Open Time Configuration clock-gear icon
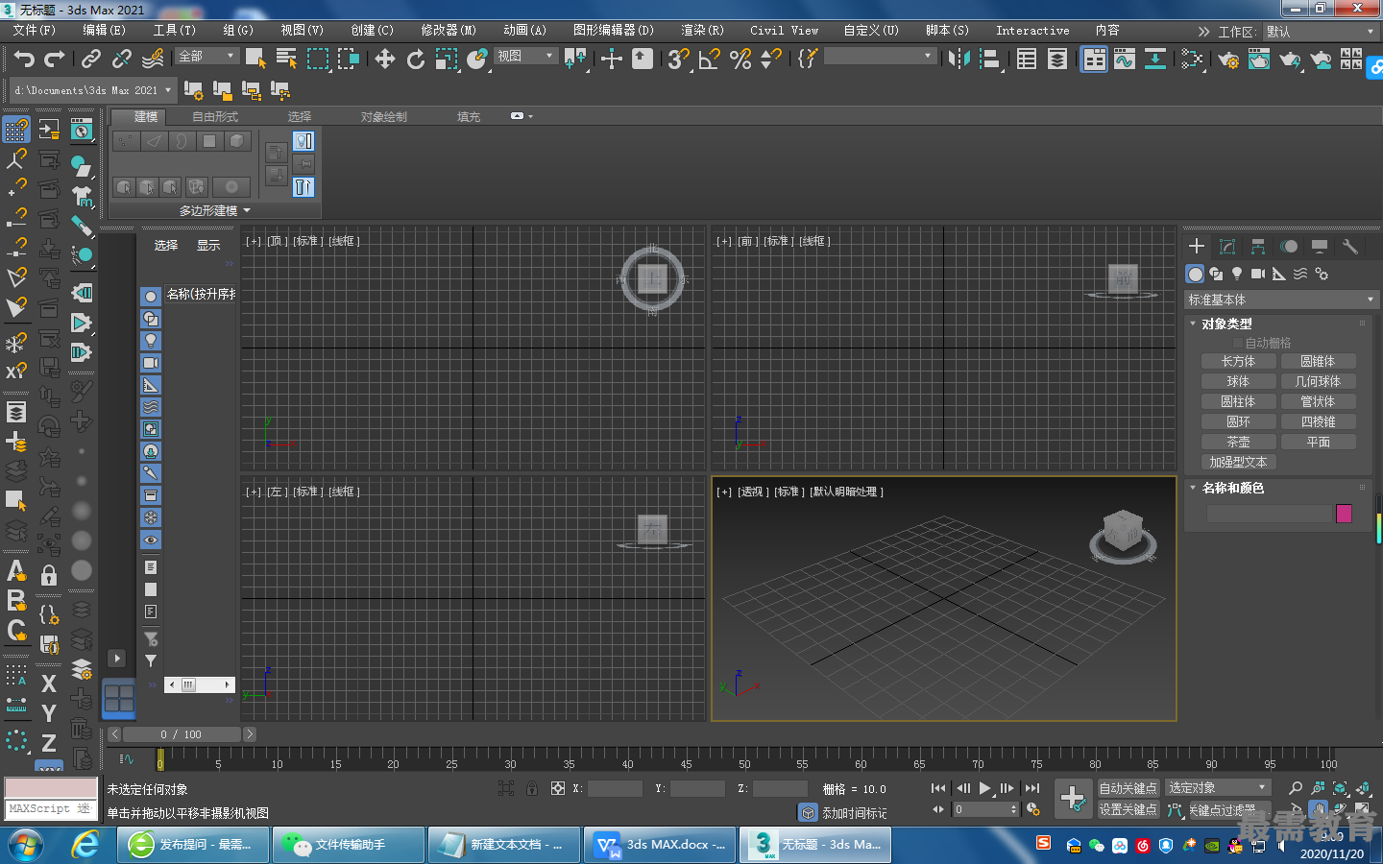1383x864 pixels. (1033, 809)
